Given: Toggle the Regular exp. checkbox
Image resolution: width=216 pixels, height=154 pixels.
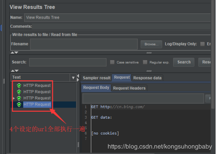Looking at the screenshot, I should [145, 62].
